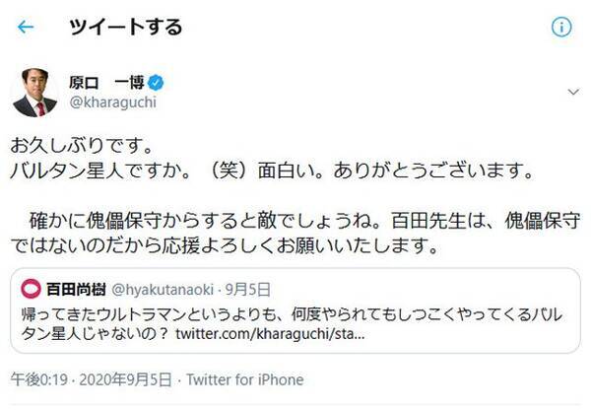The image size is (591, 410).
Task: Click the red avatar icon of 百田尚樹
Action: click(31, 289)
